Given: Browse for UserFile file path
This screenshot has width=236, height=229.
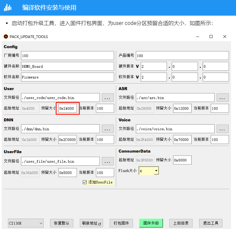Looking at the screenshot, I should (107, 161).
